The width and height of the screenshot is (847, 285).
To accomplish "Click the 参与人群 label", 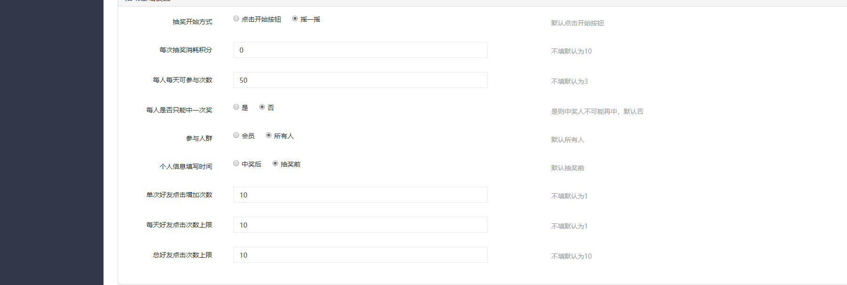I will click(199, 138).
